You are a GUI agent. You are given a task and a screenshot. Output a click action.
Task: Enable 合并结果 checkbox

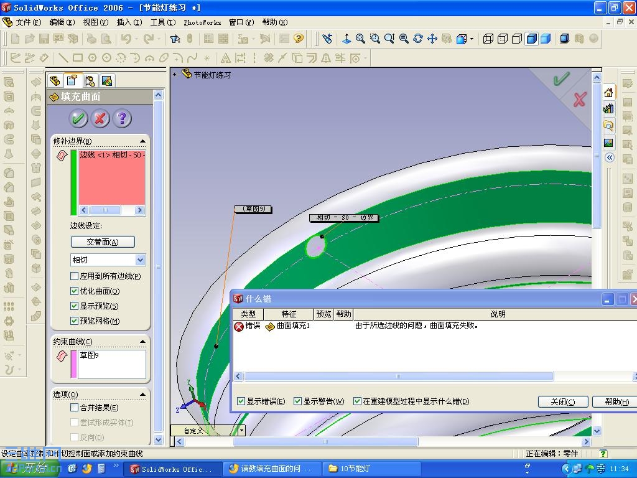click(74, 407)
